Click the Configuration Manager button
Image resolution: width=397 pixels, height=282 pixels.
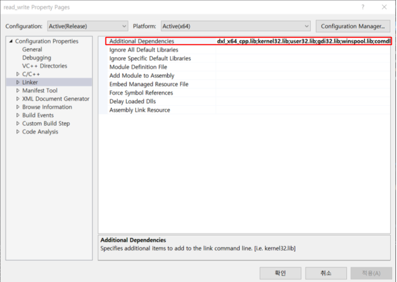pyautogui.click(x=353, y=26)
